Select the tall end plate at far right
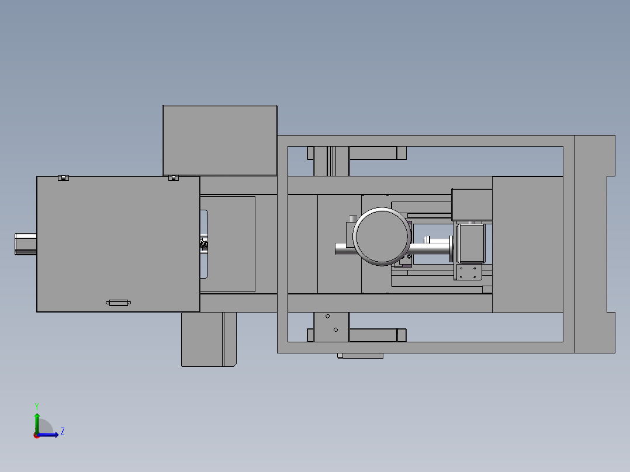This screenshot has width=630, height=472. pos(594,244)
